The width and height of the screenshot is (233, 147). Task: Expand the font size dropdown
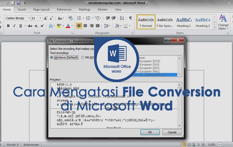[x=41, y=18]
